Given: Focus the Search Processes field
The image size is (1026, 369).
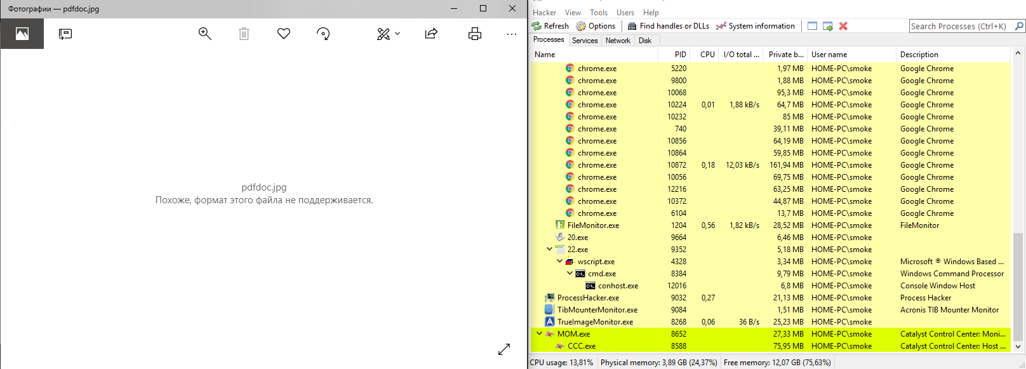Looking at the screenshot, I should 961,26.
